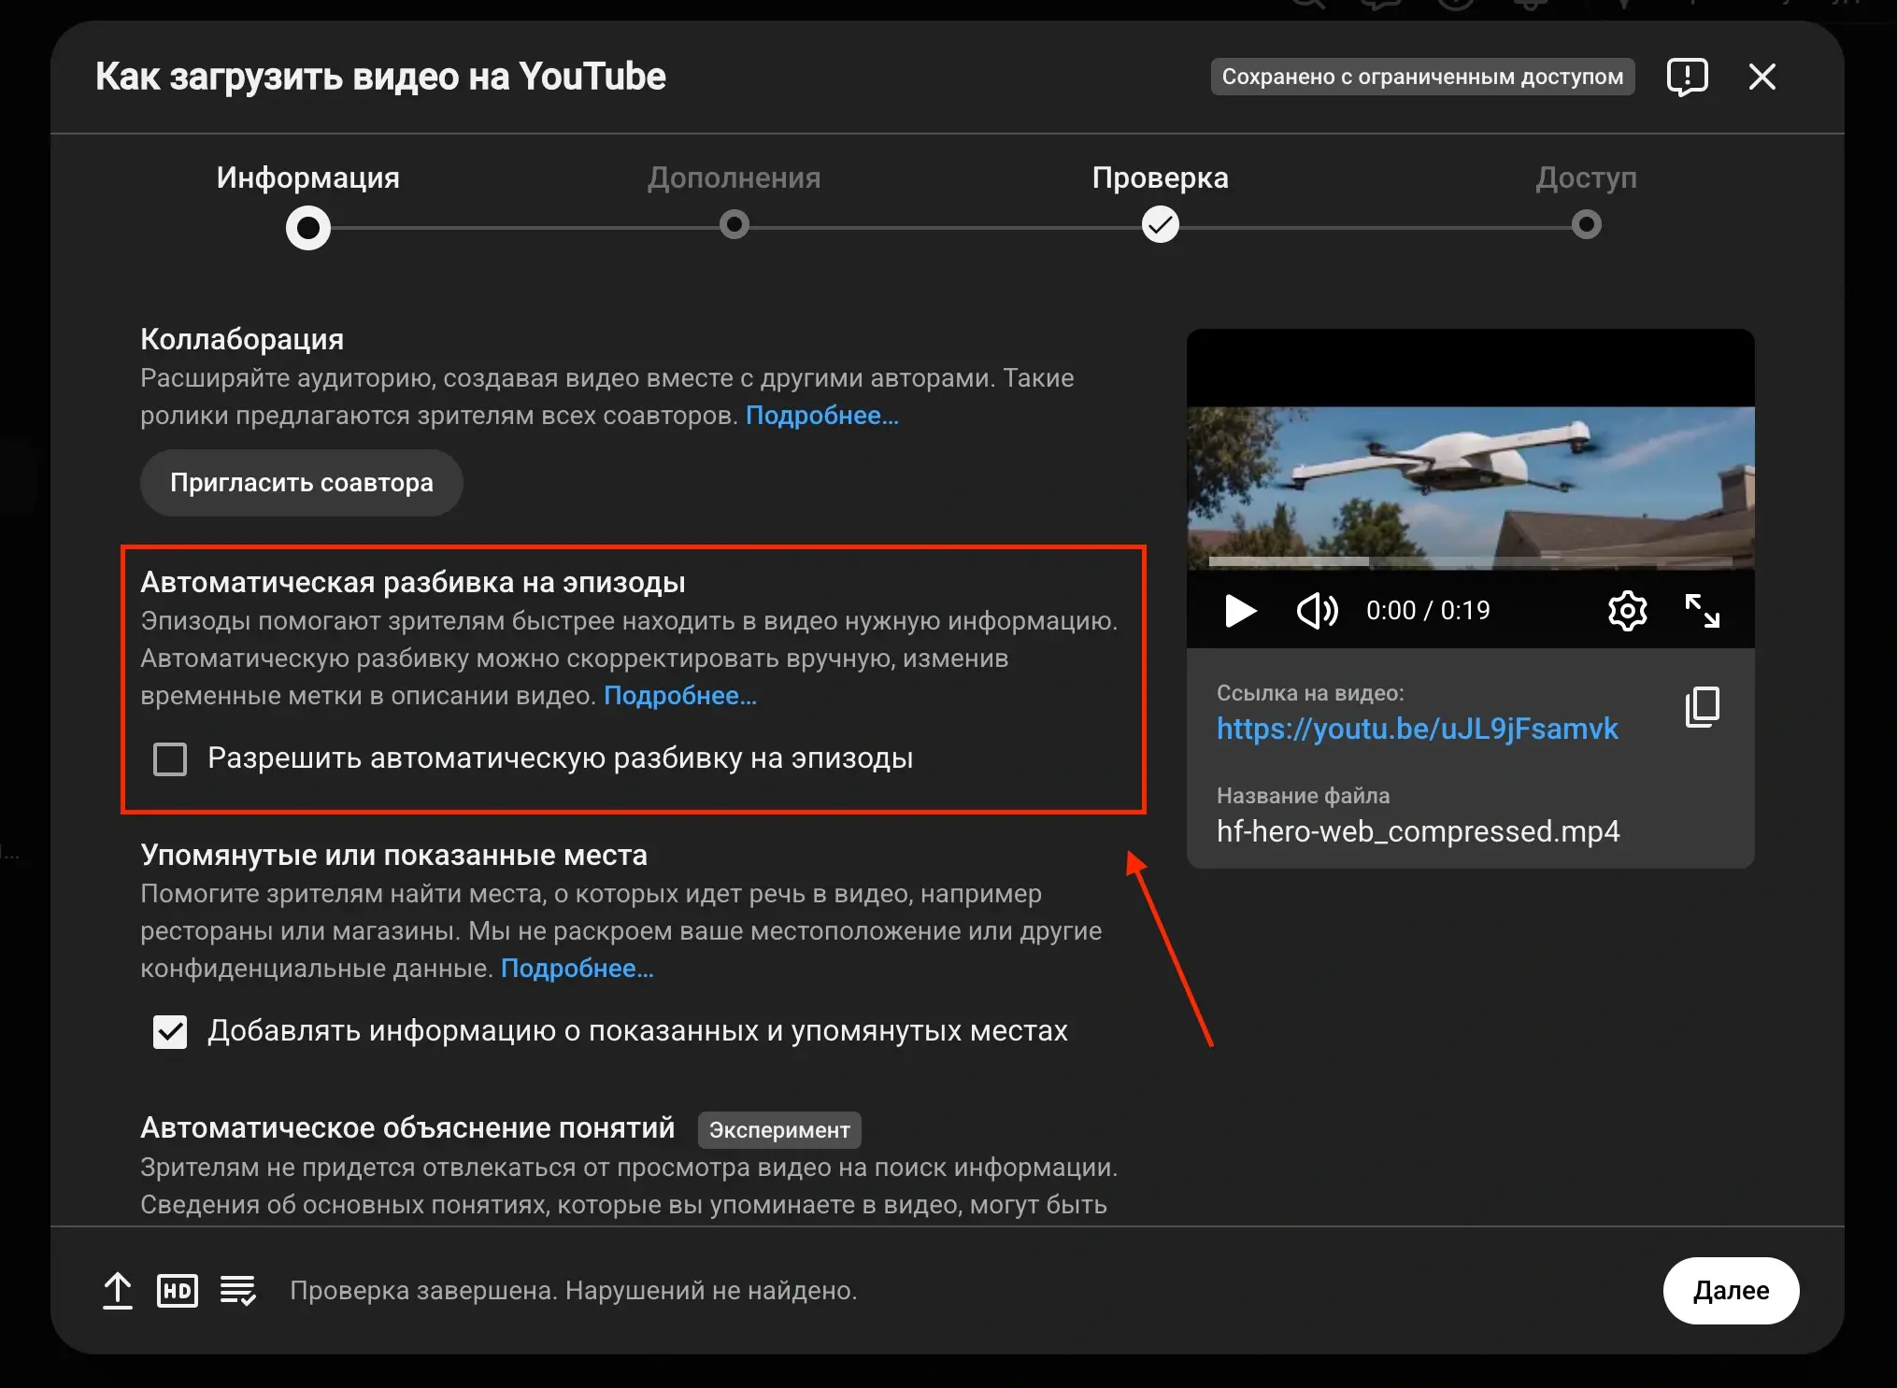
Task: Open Подробнее link about mentioned places
Action: (578, 969)
